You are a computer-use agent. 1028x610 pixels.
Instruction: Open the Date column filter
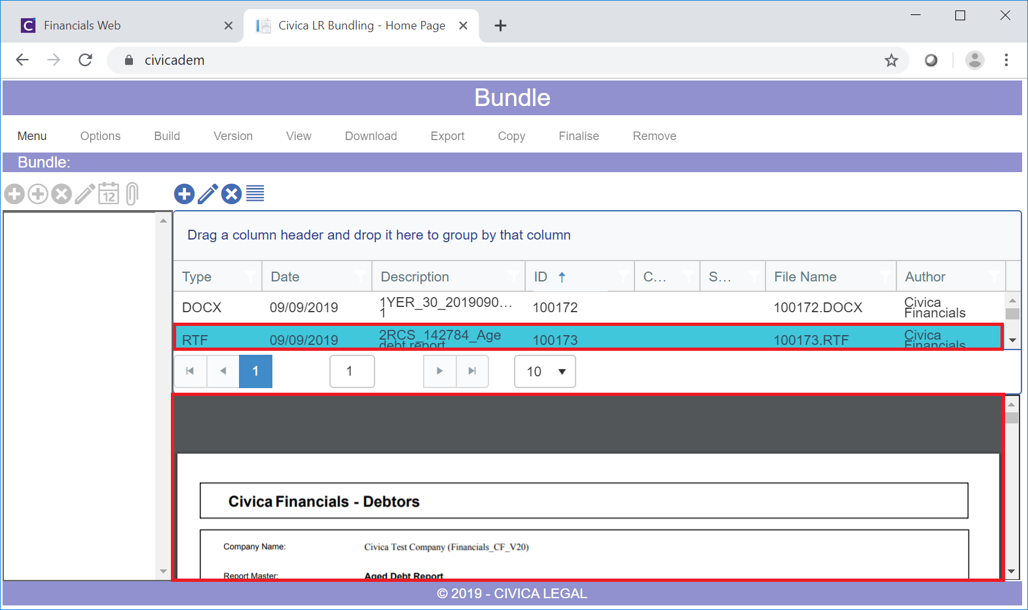pyautogui.click(x=361, y=276)
